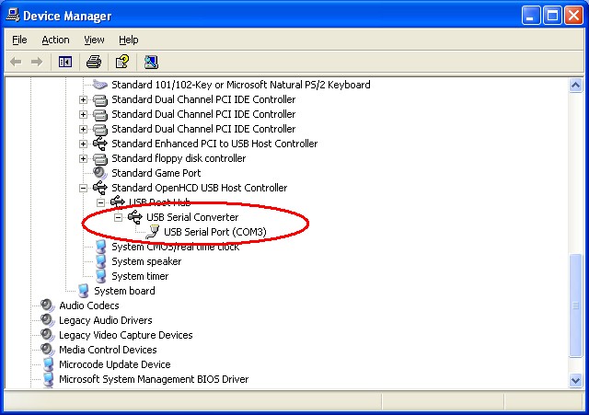Open the Help menu
The image size is (589, 415).
129,40
